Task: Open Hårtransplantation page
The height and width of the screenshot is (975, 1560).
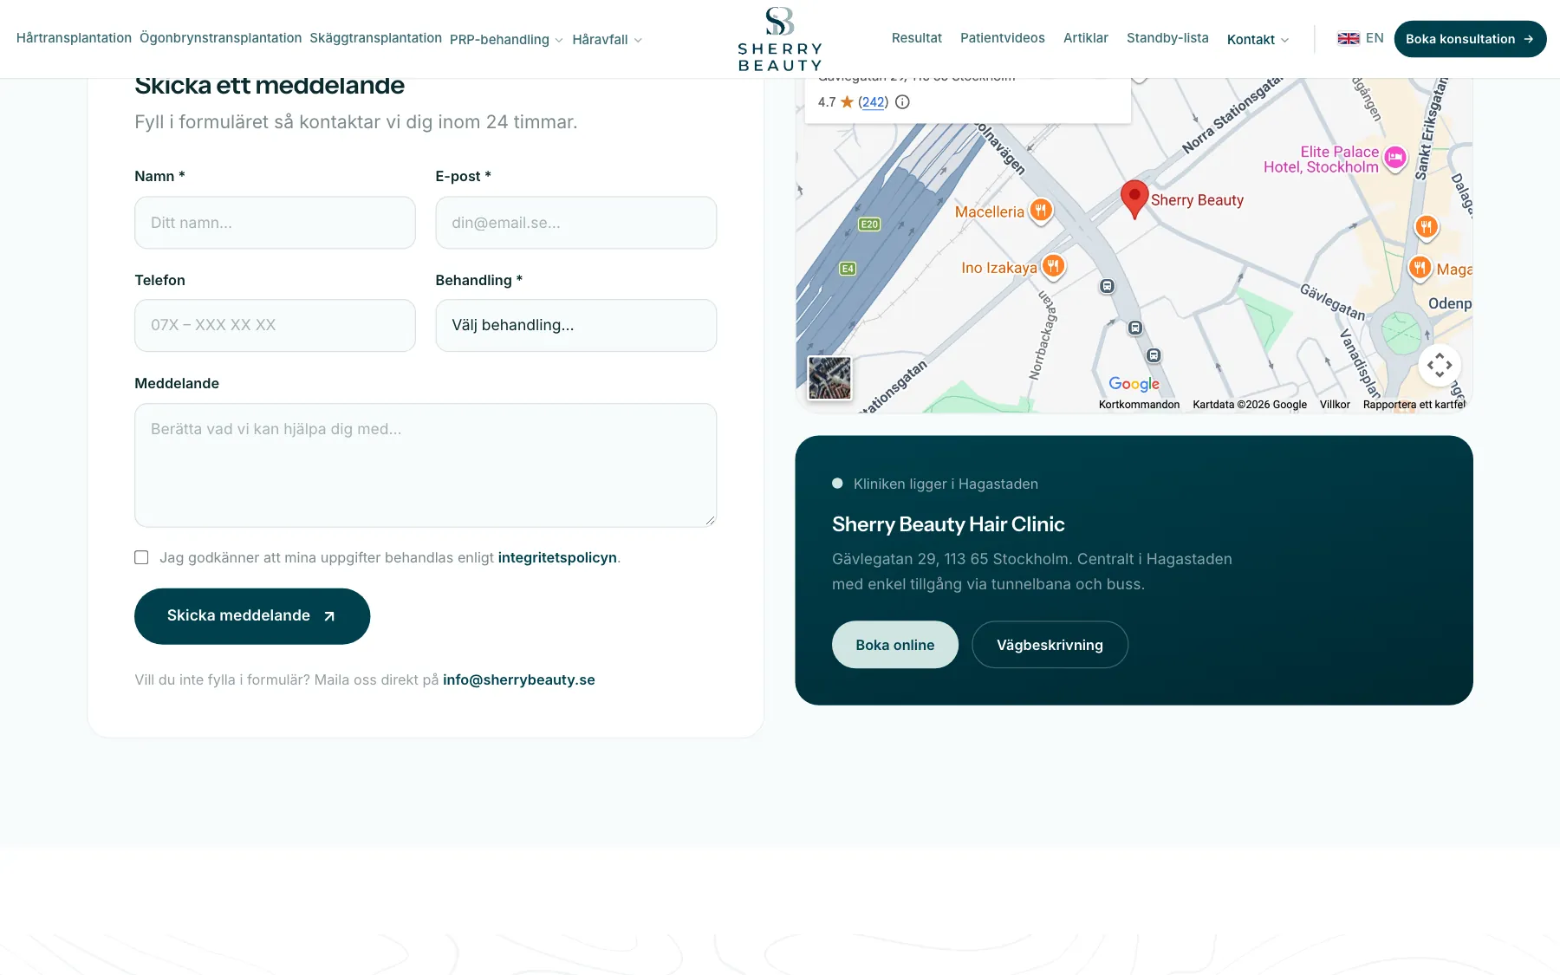Action: (x=74, y=38)
